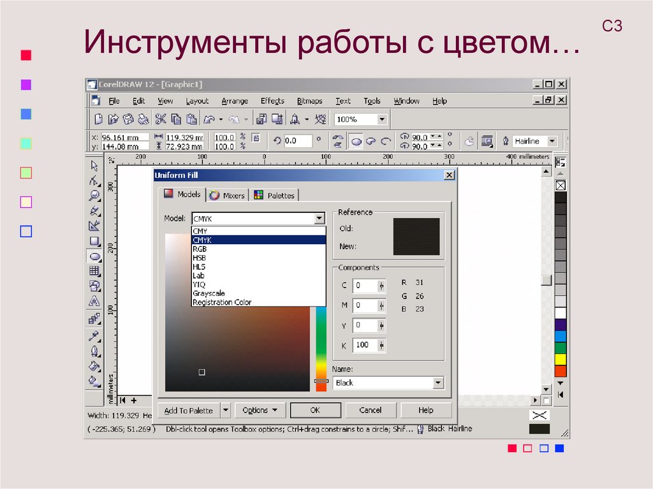Screen dimensions: 653x489
Task: Select the Pick tool
Action: tap(93, 164)
